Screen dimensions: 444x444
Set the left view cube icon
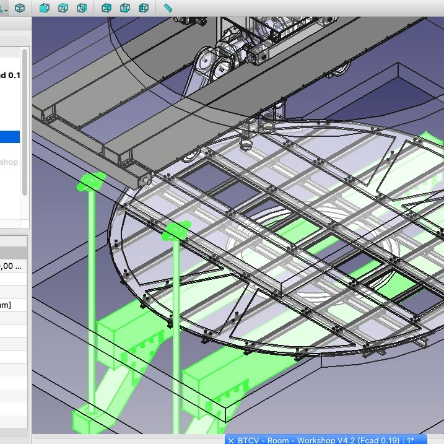[x=144, y=8]
